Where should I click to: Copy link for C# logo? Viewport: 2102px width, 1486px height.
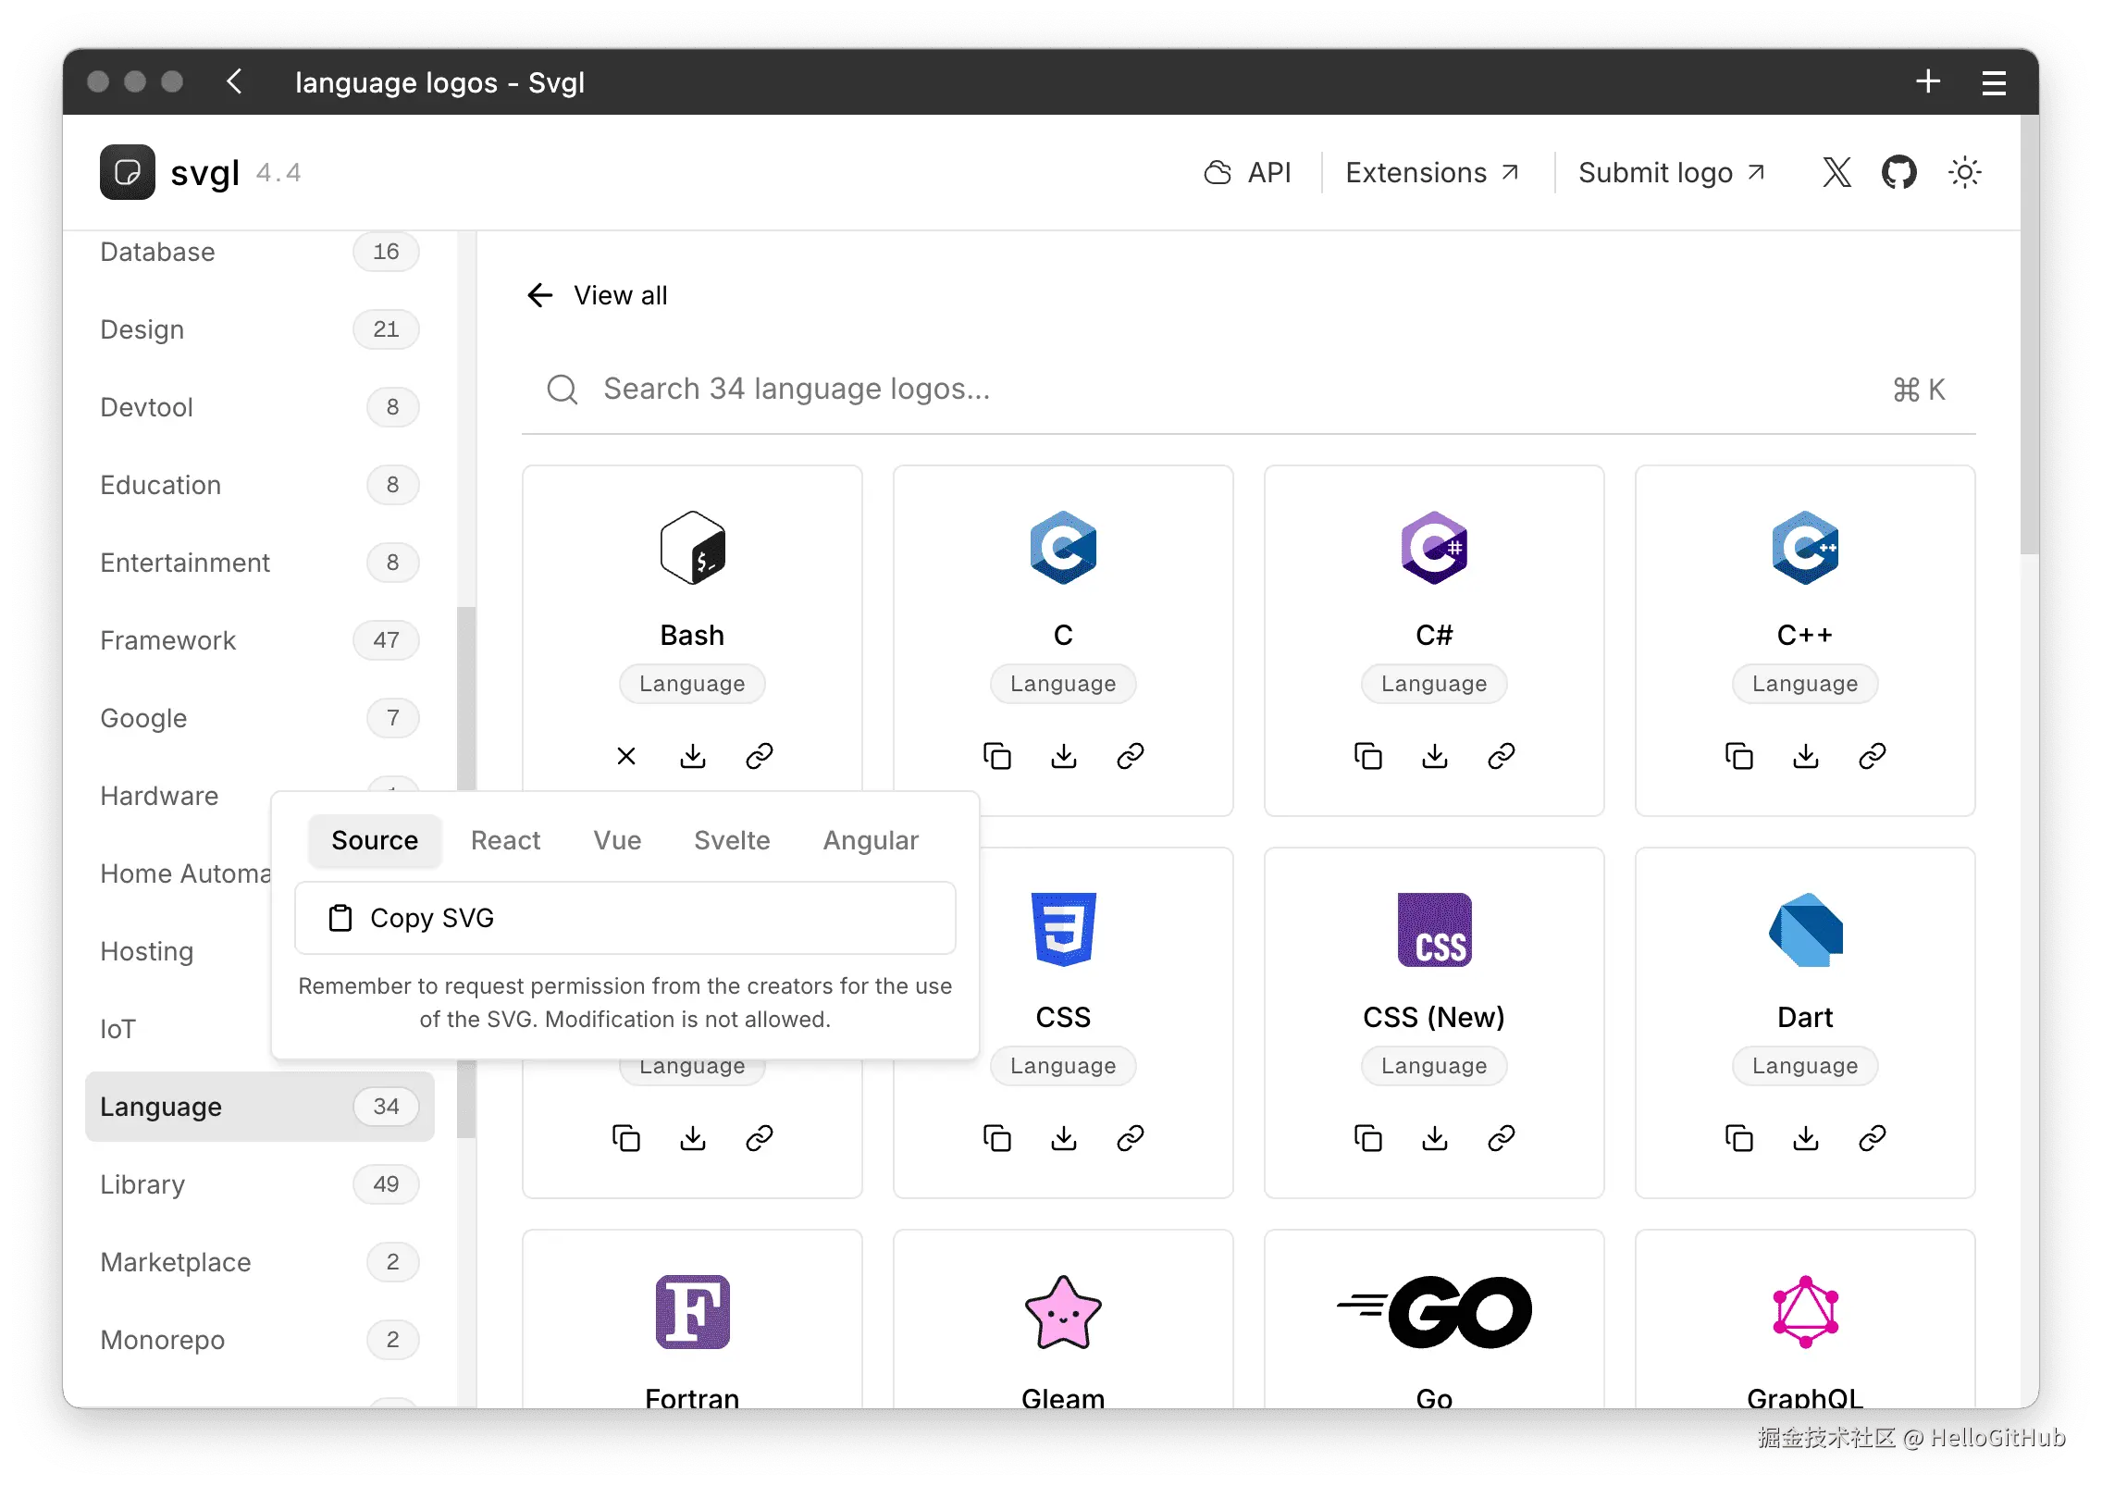coord(1501,756)
